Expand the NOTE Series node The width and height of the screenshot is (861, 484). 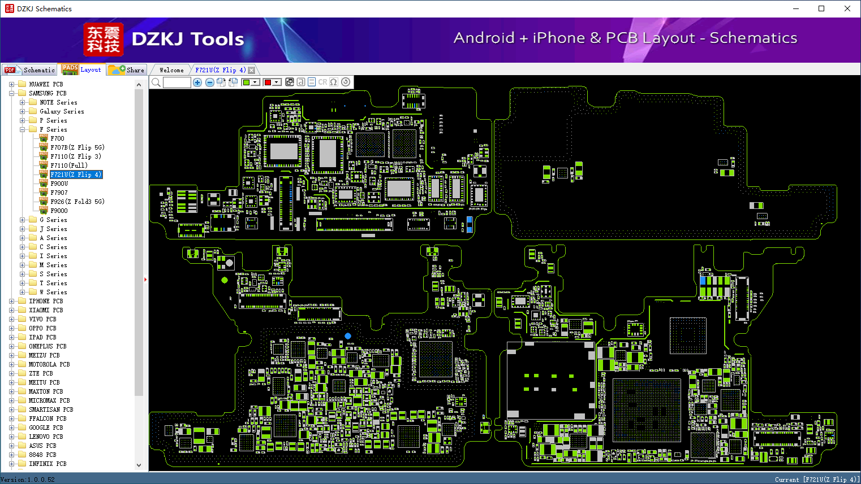coord(23,102)
